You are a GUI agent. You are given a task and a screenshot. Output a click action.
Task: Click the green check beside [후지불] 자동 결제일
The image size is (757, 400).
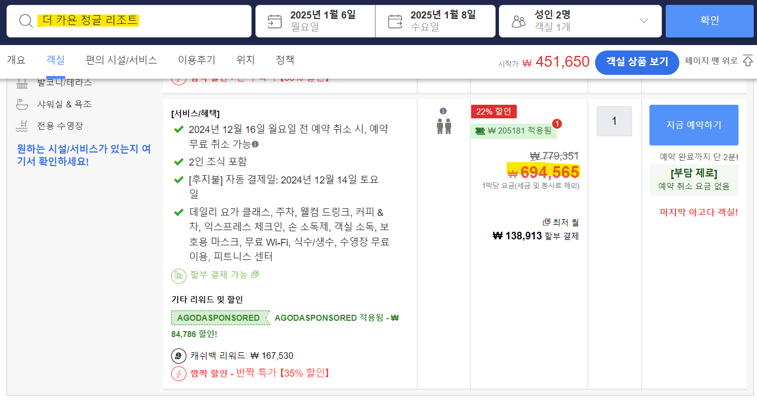tap(178, 180)
